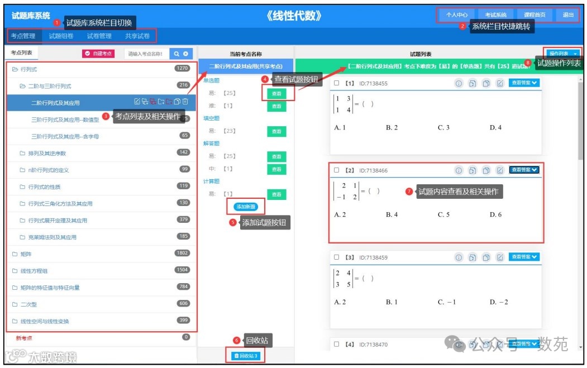Open info icon for question ID:7138459
Viewport: 587px width, 368px height.
coord(459,257)
